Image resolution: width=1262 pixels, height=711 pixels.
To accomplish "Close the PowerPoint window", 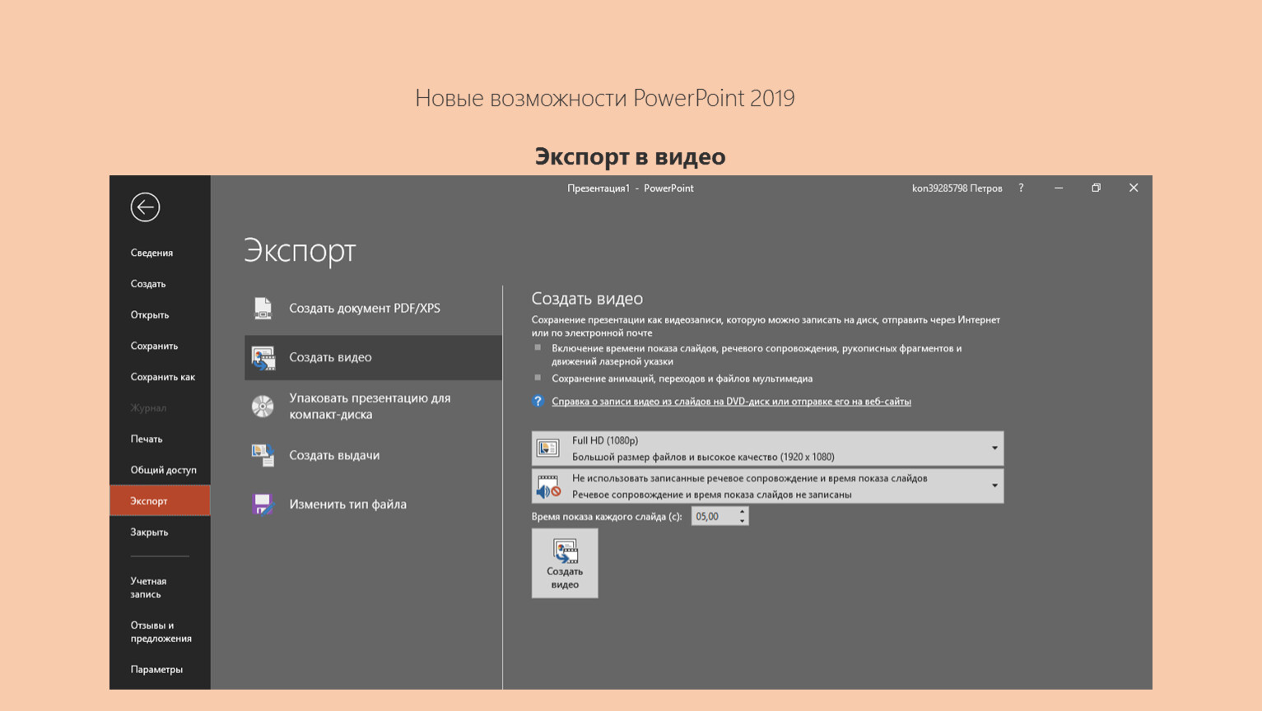I will click(1134, 188).
